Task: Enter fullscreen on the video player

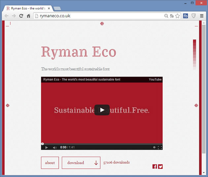Action: point(160,148)
